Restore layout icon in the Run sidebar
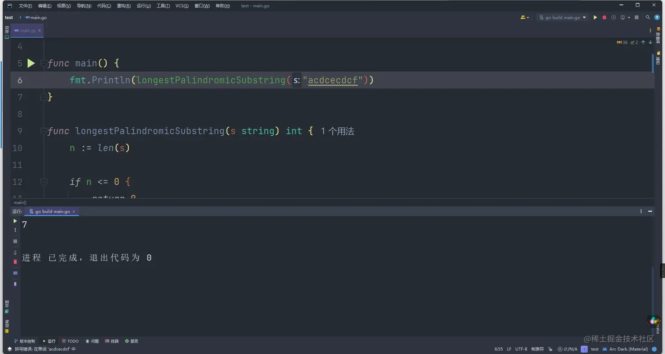 [15, 273]
